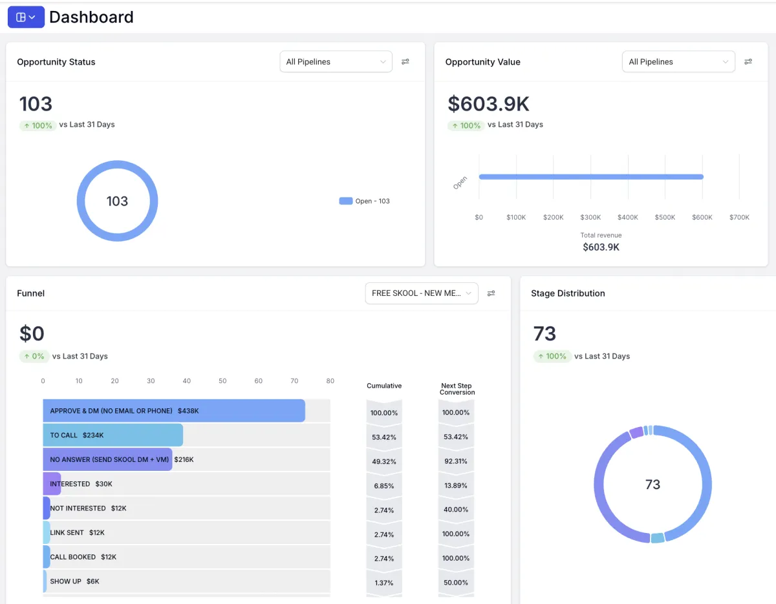Click the CALL BOOKED $12K funnel row
This screenshot has height=604, width=776.
pos(186,557)
